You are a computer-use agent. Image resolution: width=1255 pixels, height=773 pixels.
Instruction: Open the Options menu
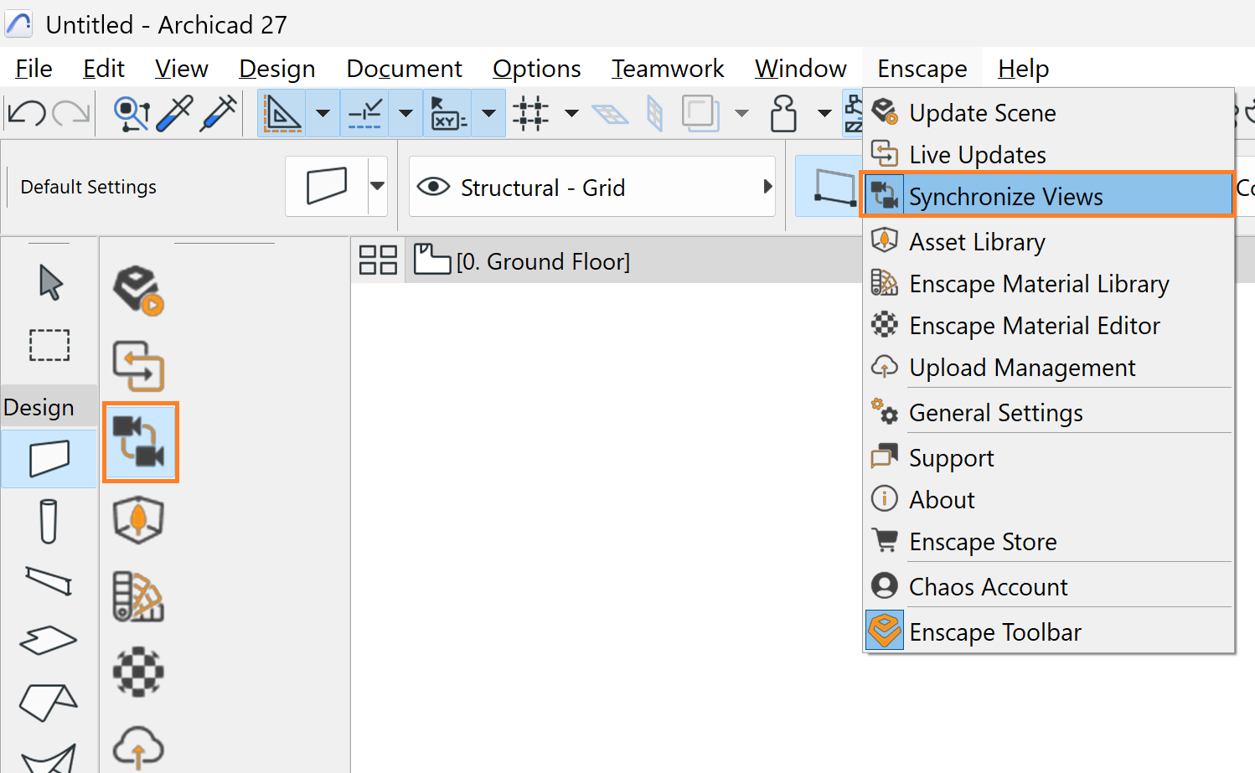[x=537, y=69]
